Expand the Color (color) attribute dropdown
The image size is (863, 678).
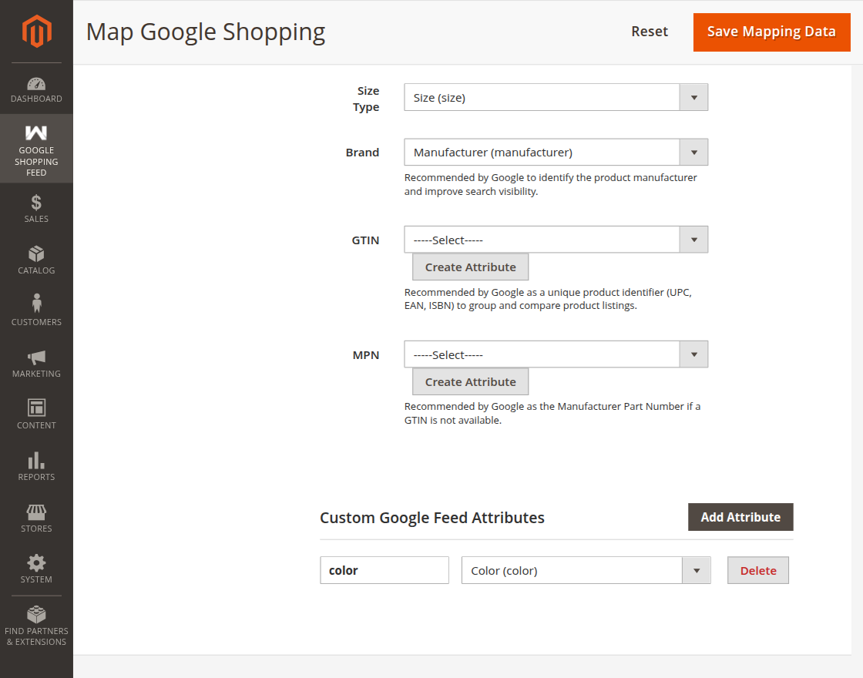(586, 570)
